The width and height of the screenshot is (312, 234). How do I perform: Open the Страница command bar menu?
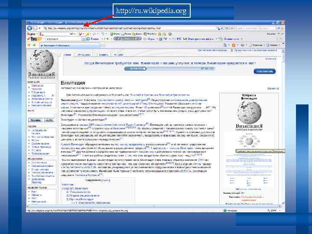coord(257,45)
